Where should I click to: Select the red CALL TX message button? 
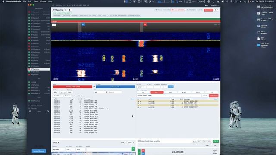[x=157, y=93]
